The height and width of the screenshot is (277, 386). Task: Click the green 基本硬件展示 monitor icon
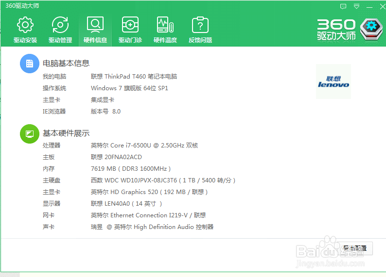(30, 134)
